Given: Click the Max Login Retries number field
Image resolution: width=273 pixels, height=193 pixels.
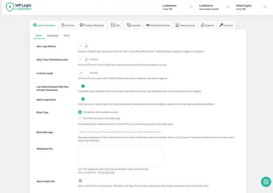Looking at the screenshot, I should 81,46.
